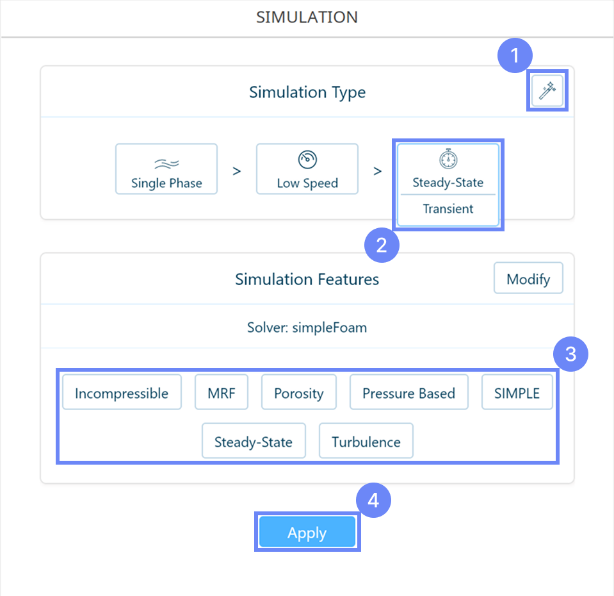Select the Pressure Based feature tag

pos(408,393)
